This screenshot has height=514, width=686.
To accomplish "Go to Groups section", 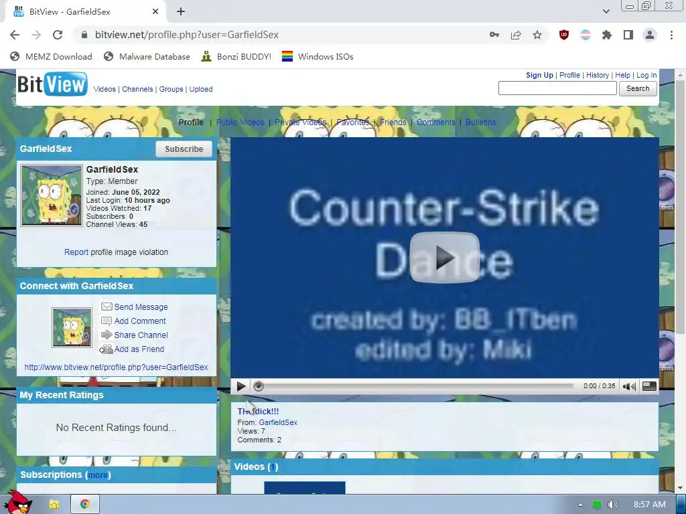I will pos(171,89).
